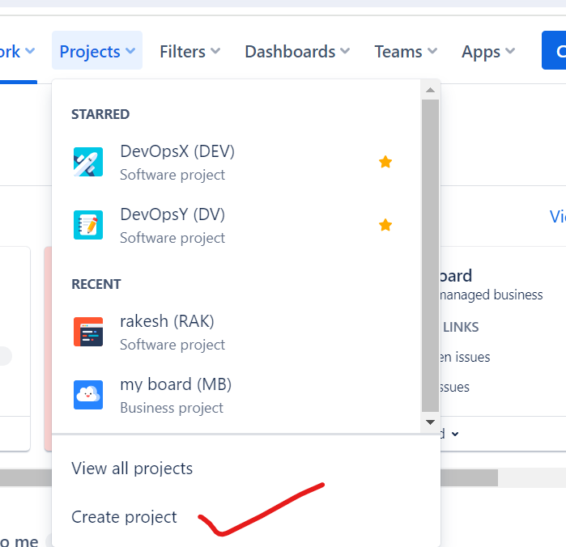Expand the Filters dropdown

(x=189, y=52)
